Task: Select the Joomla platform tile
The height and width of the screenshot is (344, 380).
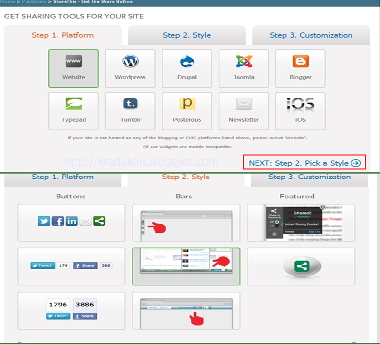Action: pos(244,69)
